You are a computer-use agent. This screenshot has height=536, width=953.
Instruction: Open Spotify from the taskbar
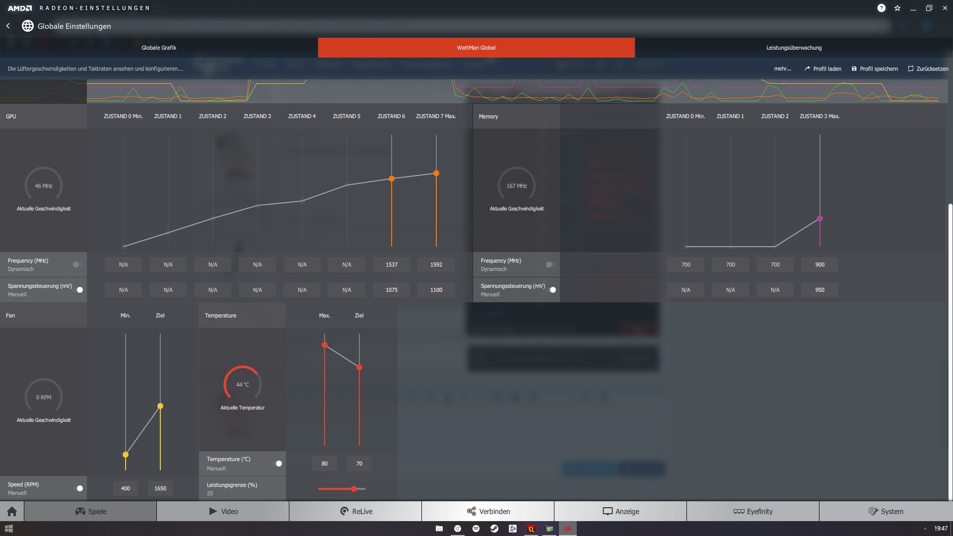click(476, 529)
